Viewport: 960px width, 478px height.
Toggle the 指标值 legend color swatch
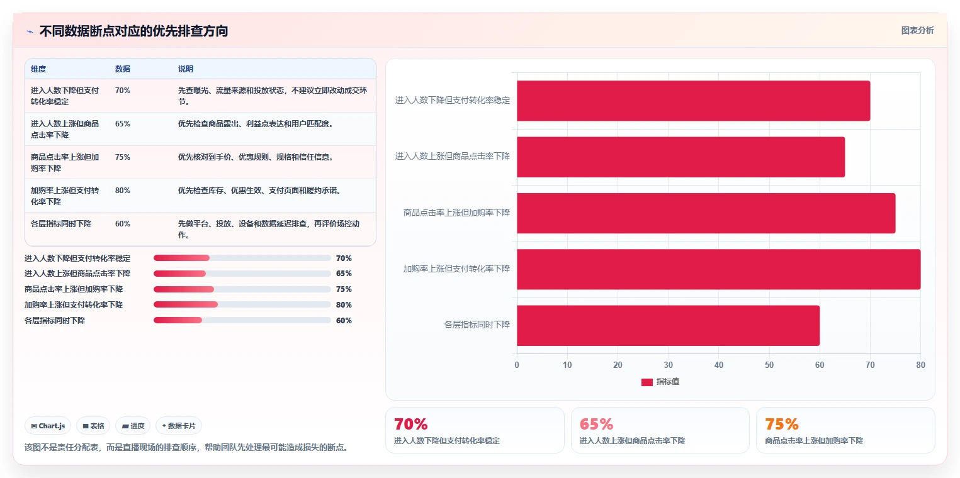coord(647,382)
